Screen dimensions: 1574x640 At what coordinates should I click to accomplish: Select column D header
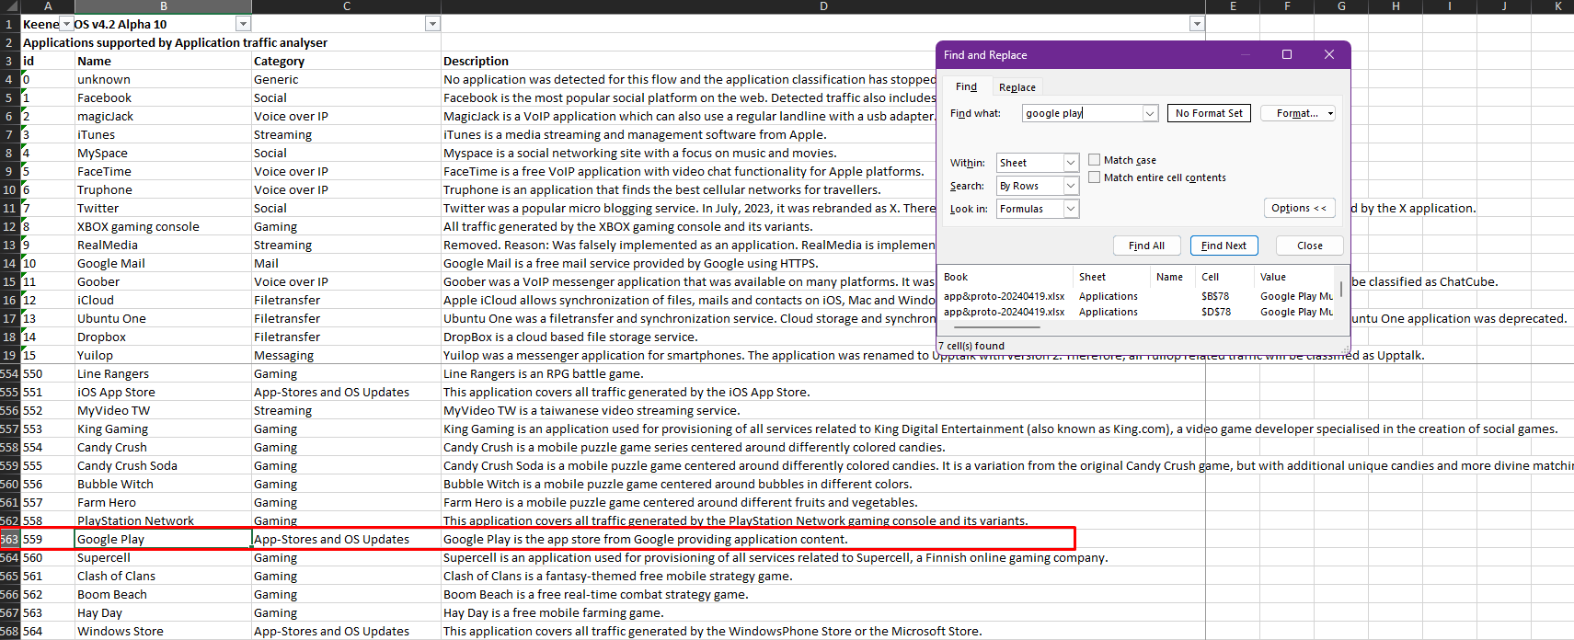point(823,6)
